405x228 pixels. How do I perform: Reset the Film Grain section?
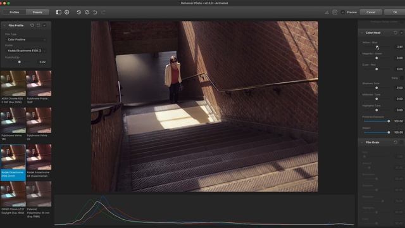(396, 142)
